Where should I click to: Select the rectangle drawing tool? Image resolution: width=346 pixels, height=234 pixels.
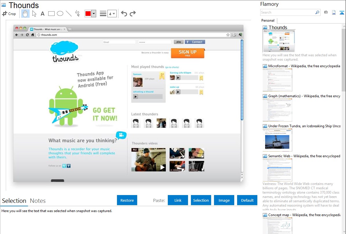pos(51,14)
